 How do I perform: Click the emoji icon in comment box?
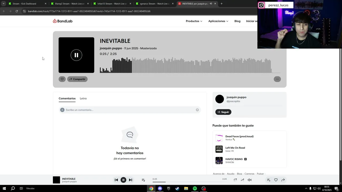click(x=197, y=110)
